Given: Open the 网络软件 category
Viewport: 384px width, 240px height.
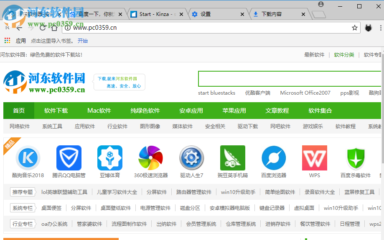Looking at the screenshot, I should tap(20, 126).
